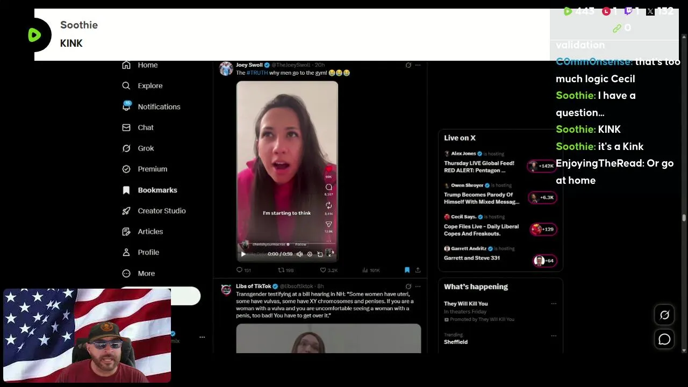Open Libs of TikTok profile name

[253, 286]
